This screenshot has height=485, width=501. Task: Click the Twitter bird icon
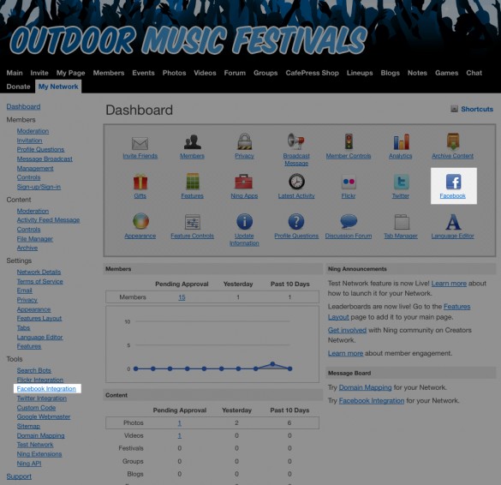pos(401,182)
